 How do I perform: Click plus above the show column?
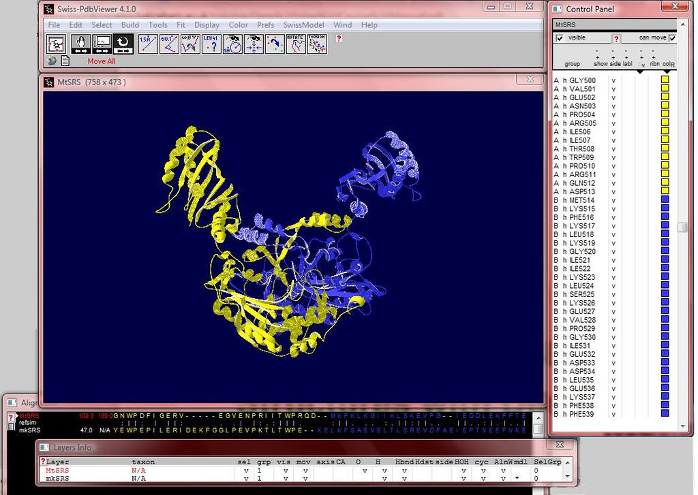click(x=597, y=57)
